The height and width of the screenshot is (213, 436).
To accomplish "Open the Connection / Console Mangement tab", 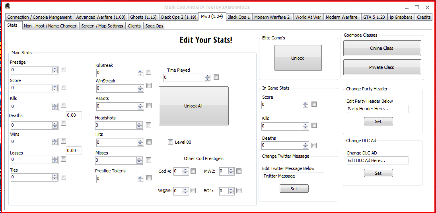I will pyautogui.click(x=39, y=17).
